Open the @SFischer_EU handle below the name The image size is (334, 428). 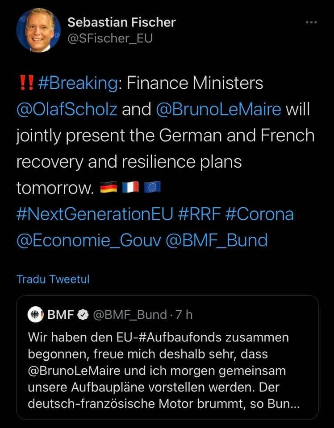[x=110, y=39]
